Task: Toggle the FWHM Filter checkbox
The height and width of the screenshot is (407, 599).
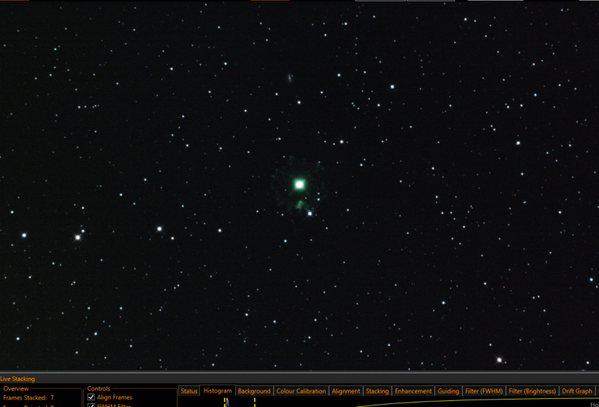Action: (91, 406)
